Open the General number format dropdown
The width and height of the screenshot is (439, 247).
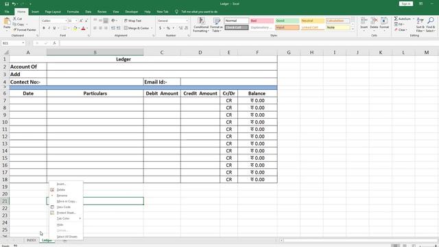(187, 21)
